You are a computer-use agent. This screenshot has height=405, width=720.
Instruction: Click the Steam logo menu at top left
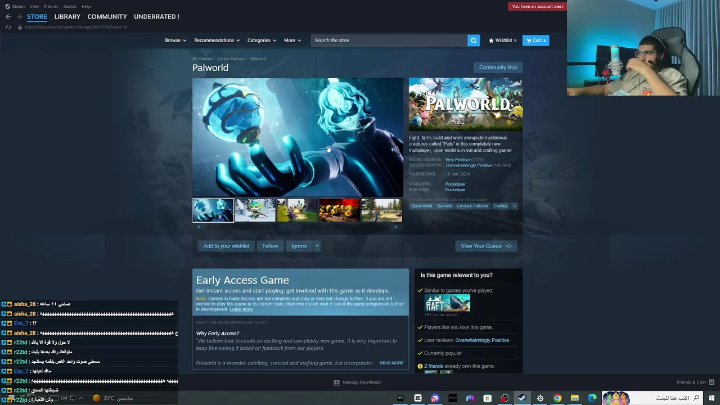(x=8, y=6)
